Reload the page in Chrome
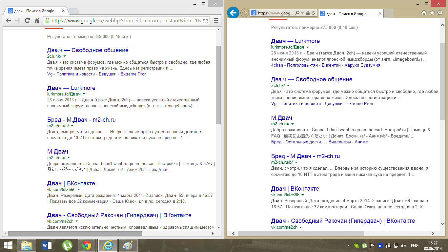Image resolution: width=448 pixels, height=252 pixels. pyautogui.click(x=28, y=21)
